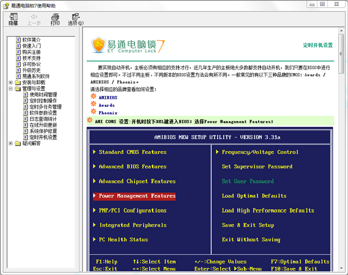The height and width of the screenshot is (275, 348).
Task: Select the 疑问解答 folder label
Action: point(31,143)
